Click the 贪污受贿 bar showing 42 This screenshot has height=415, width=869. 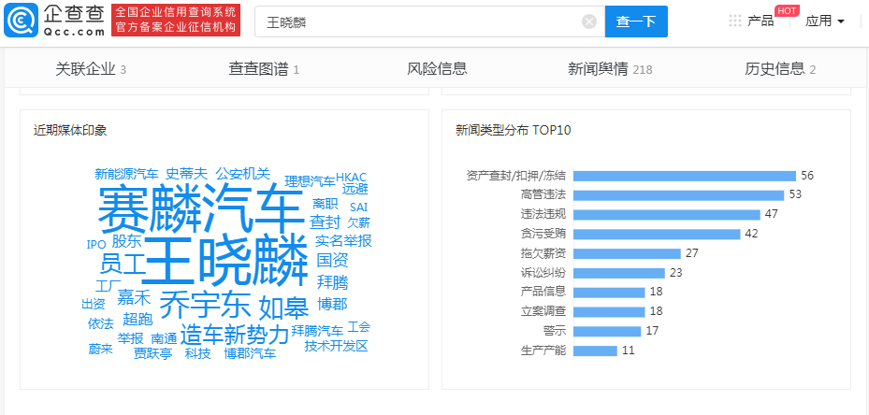tap(657, 234)
